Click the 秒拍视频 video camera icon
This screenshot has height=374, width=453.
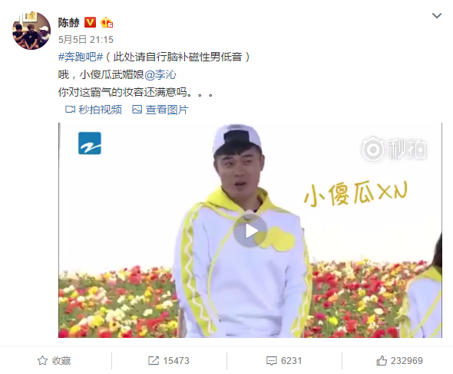pos(70,110)
